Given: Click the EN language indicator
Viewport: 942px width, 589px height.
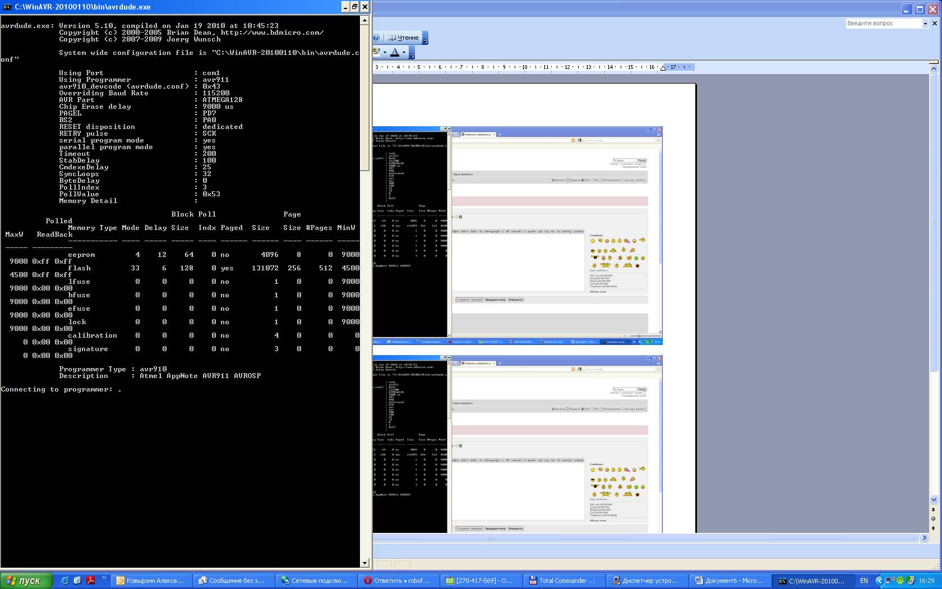Looking at the screenshot, I should pos(864,581).
